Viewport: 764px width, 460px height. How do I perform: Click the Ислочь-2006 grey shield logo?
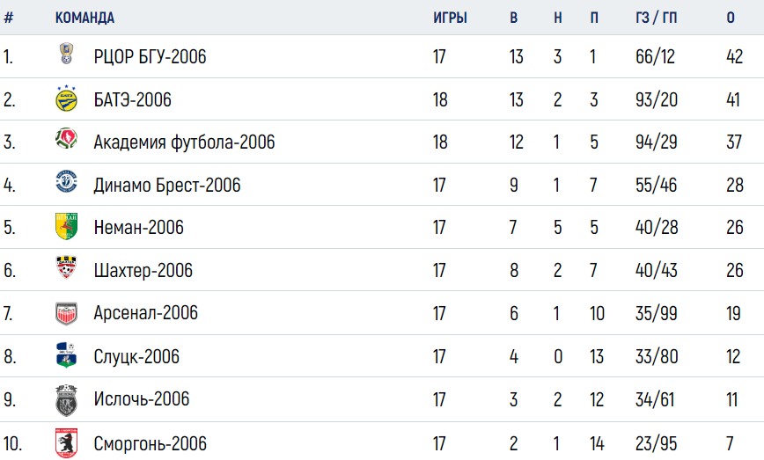(x=66, y=400)
